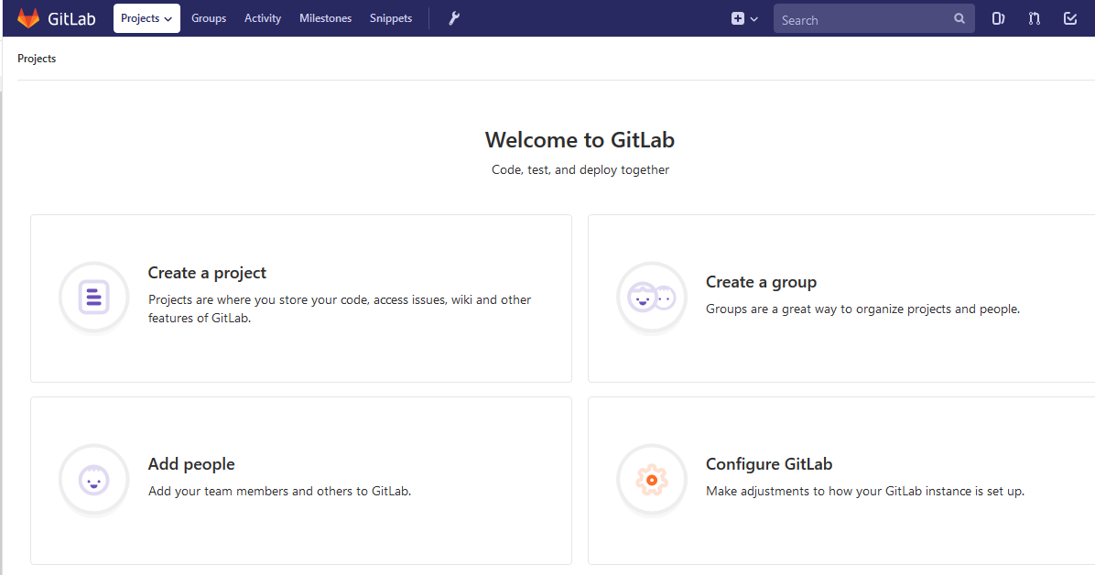1095x575 pixels.
Task: Focus the Search input field
Action: [861, 19]
